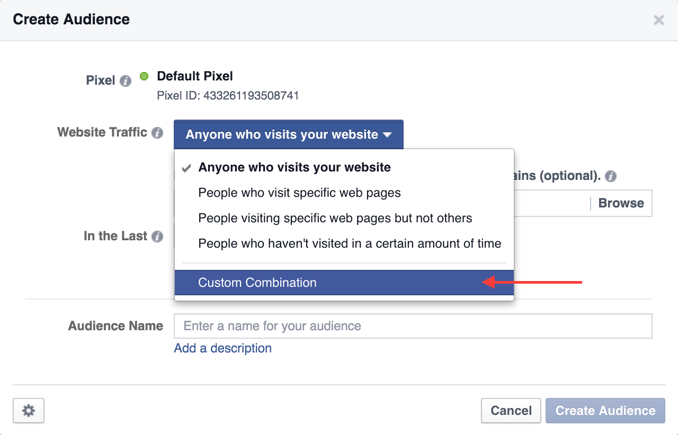Image resolution: width=678 pixels, height=435 pixels.
Task: Click the green Pixel status indicator dot
Action: [144, 77]
